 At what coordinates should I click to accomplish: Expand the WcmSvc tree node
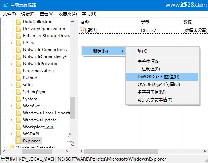coord(12,106)
